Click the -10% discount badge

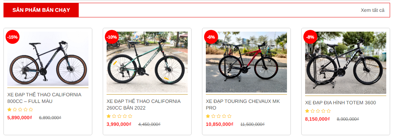112,37
